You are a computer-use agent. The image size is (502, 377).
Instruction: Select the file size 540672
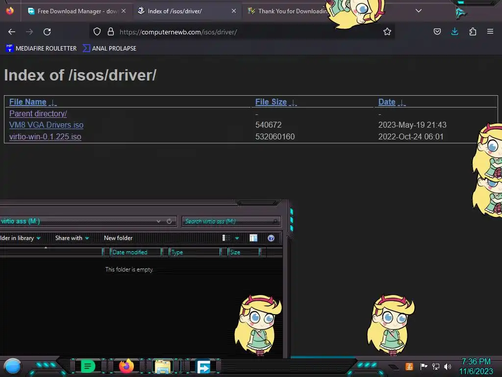[x=268, y=125]
